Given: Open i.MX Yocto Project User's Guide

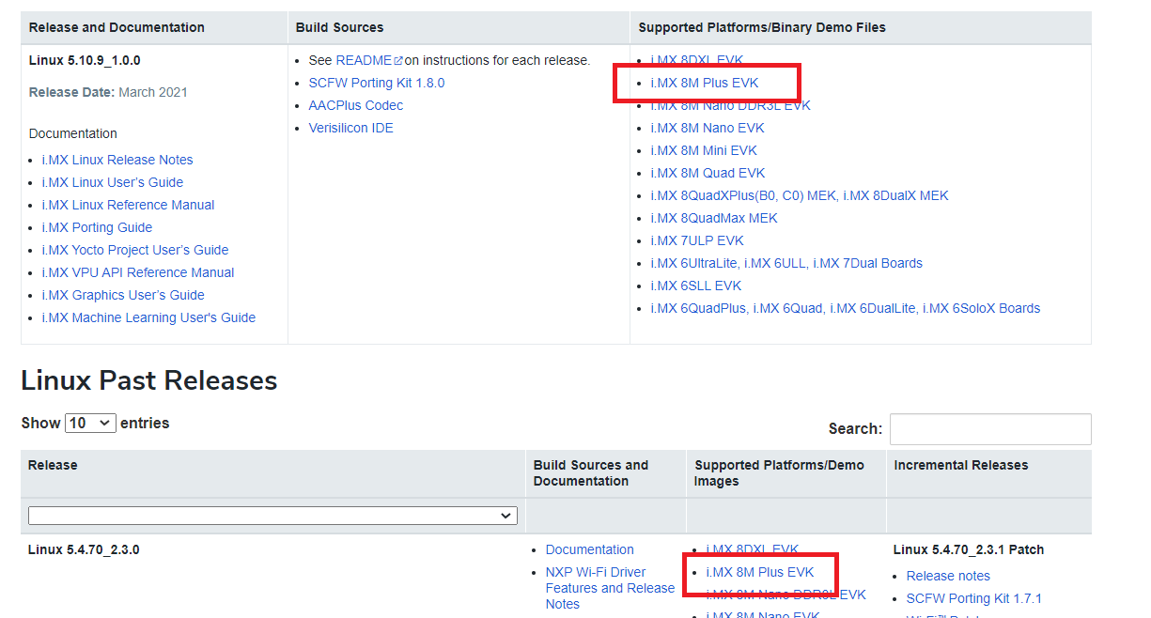Looking at the screenshot, I should pos(134,250).
